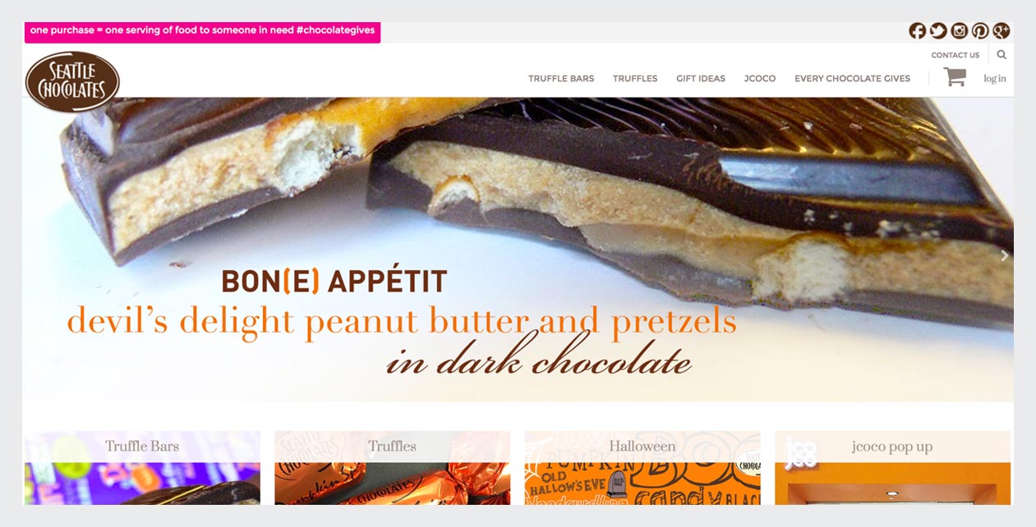Click the Seattle Chocolates logo

(72, 81)
